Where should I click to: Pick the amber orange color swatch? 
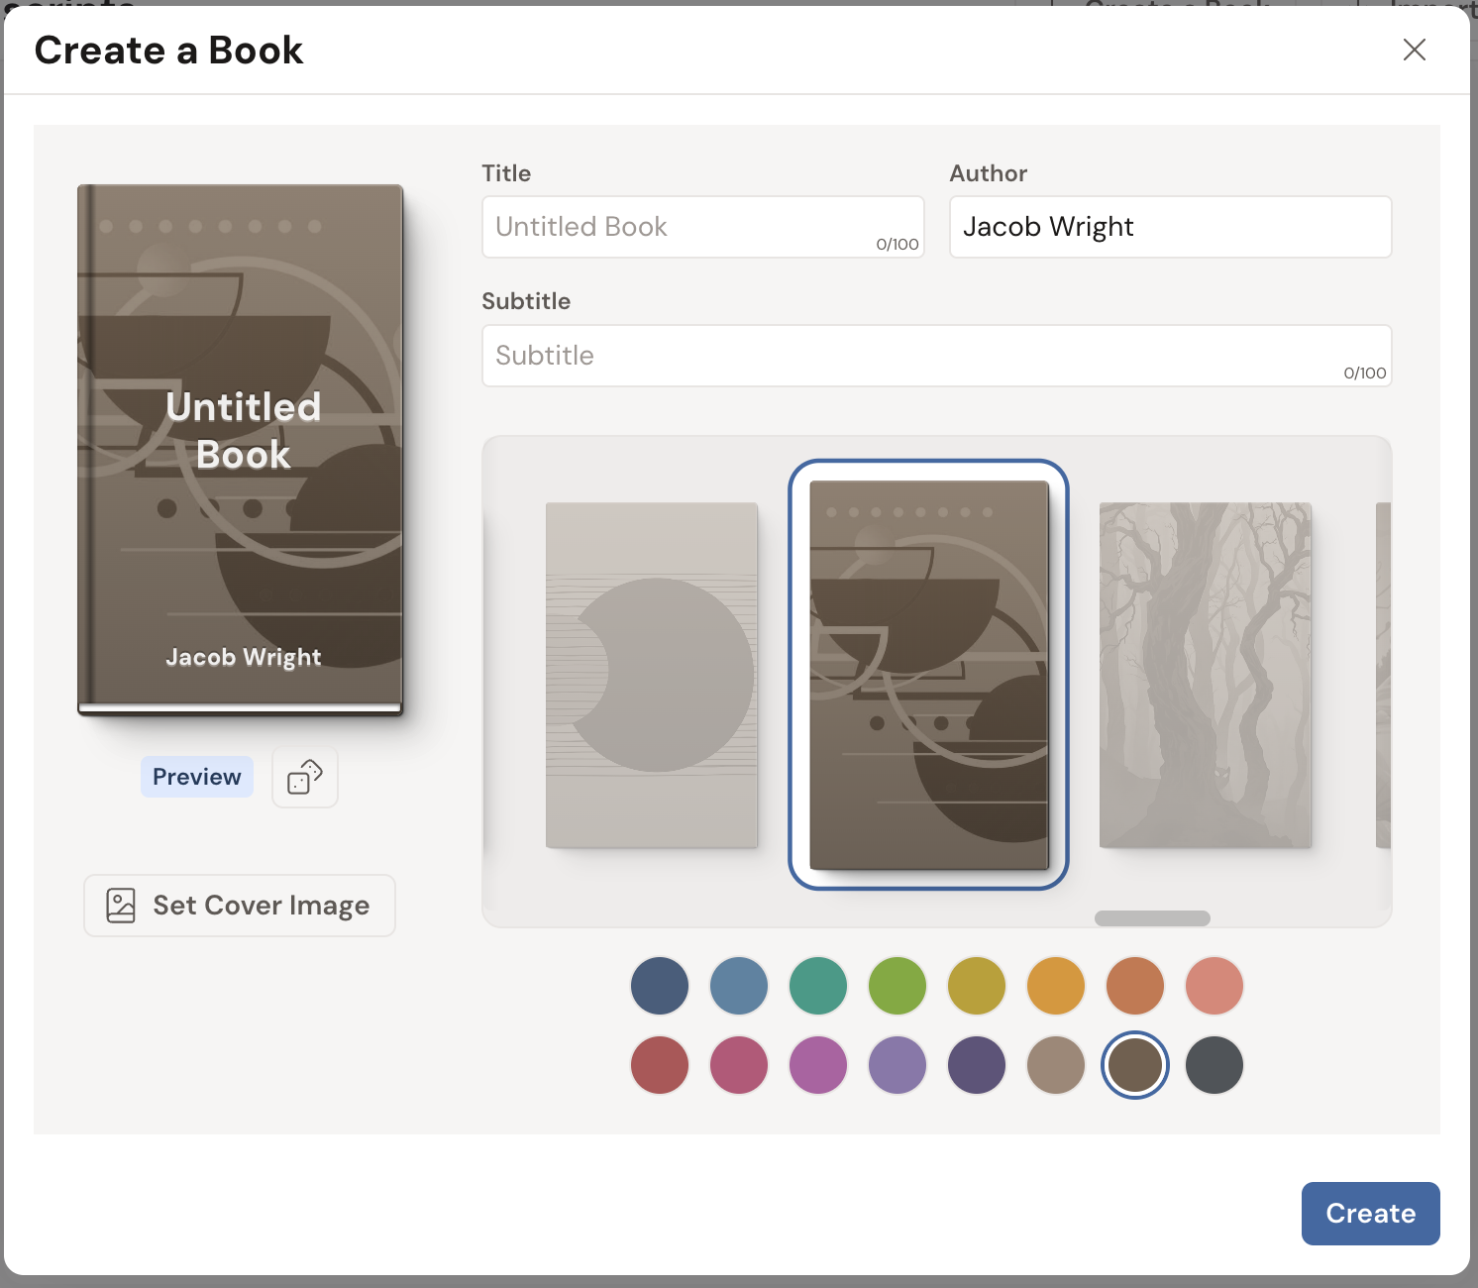(1056, 986)
